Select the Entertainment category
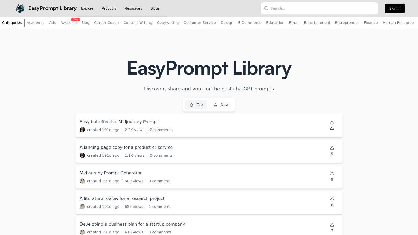The width and height of the screenshot is (418, 235). (317, 23)
